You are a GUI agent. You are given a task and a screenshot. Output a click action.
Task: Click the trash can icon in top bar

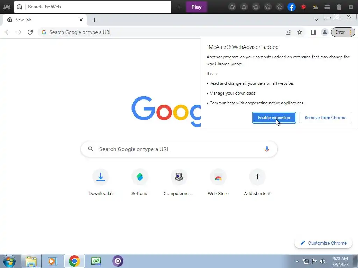tap(339, 7)
